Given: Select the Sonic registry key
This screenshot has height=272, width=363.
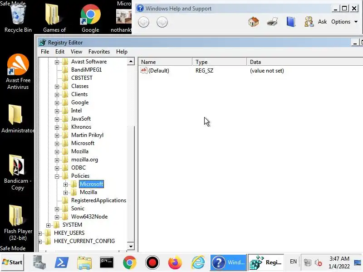Looking at the screenshot, I should (78, 209).
